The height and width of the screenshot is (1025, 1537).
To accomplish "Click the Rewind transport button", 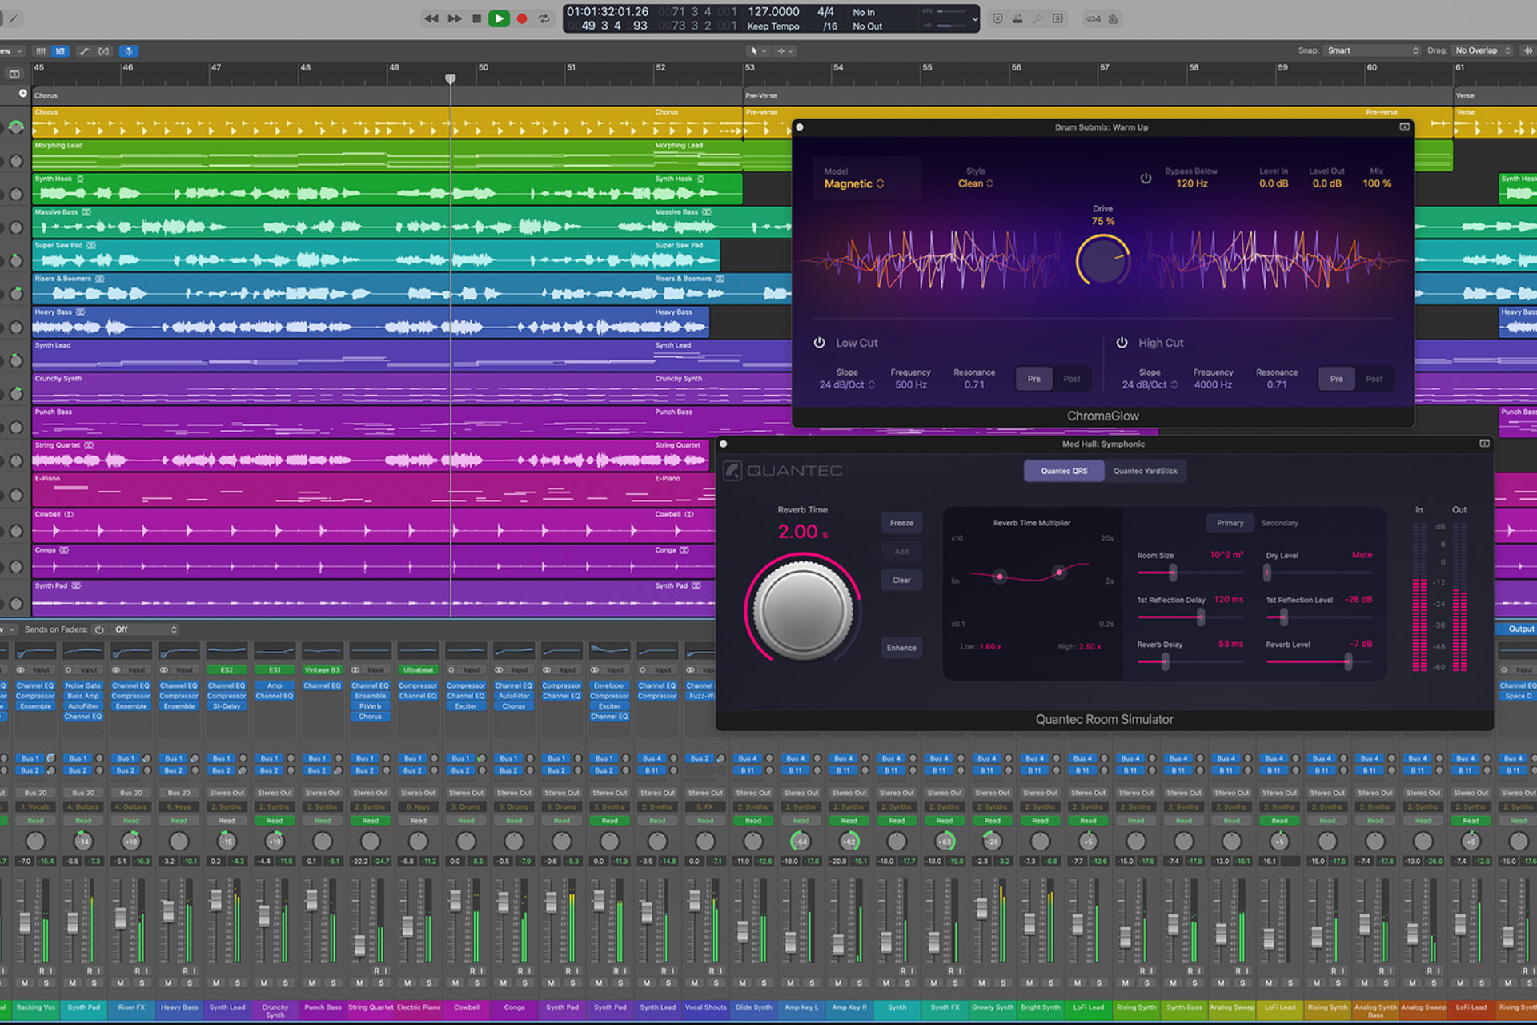I will click(x=431, y=18).
